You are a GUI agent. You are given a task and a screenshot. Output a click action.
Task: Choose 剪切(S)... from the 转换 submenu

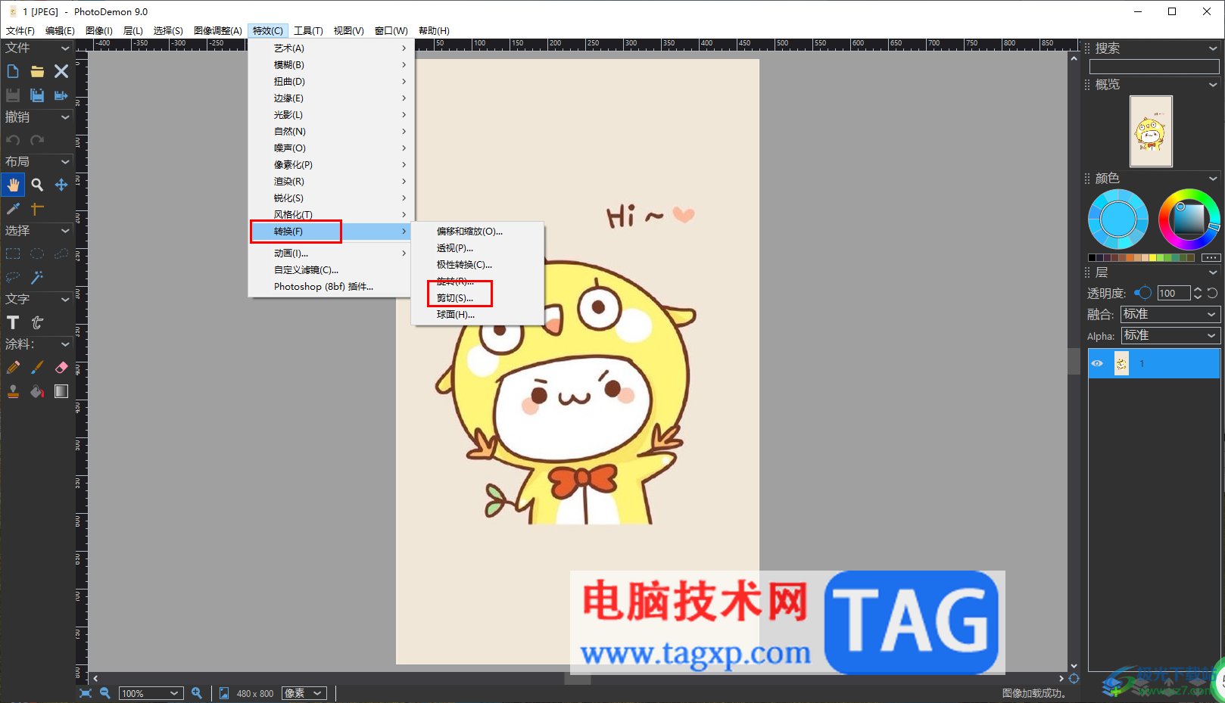(478, 298)
